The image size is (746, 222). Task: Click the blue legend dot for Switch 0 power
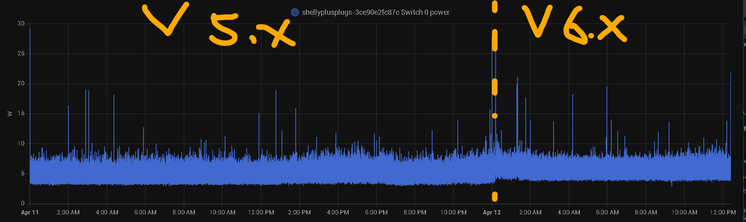[x=295, y=12]
